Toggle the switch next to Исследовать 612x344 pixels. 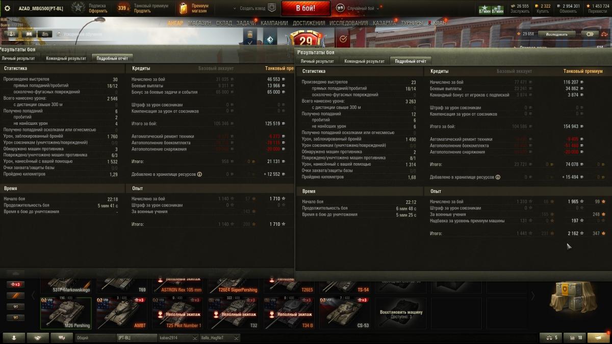[x=589, y=34]
